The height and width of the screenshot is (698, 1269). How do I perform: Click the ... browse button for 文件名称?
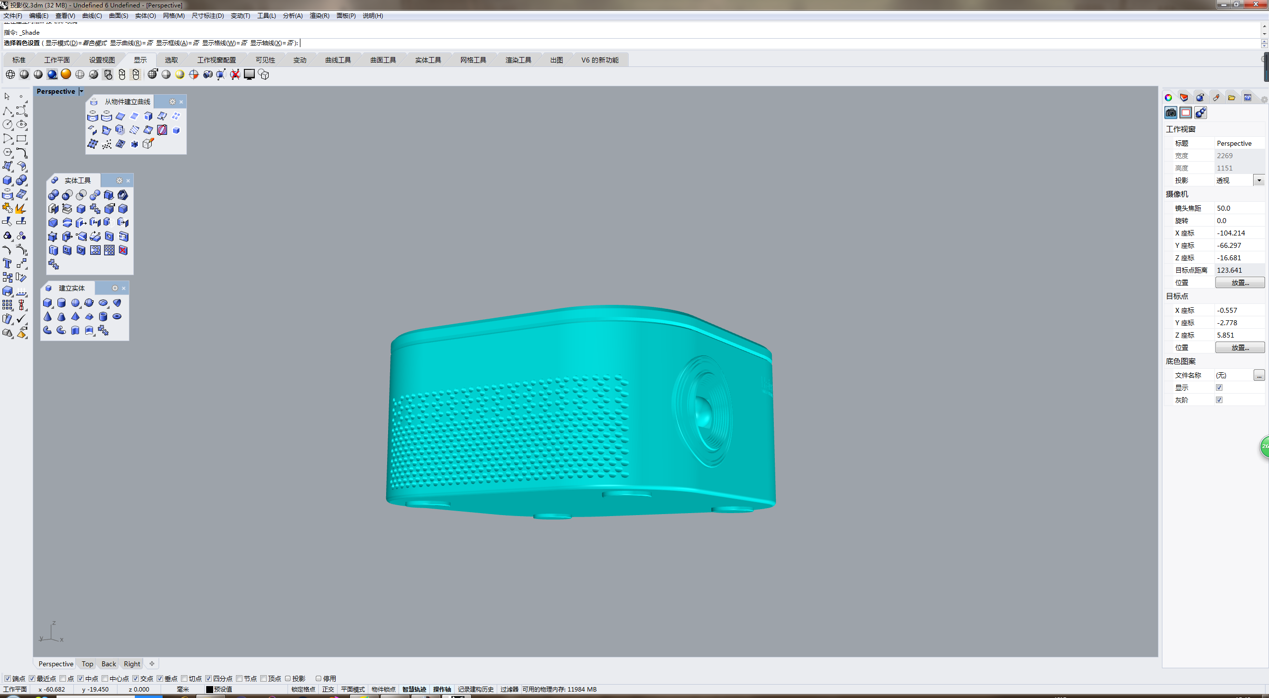click(1259, 375)
